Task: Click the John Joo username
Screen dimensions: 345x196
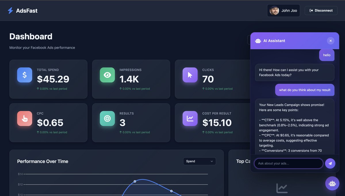Action: 289,11
